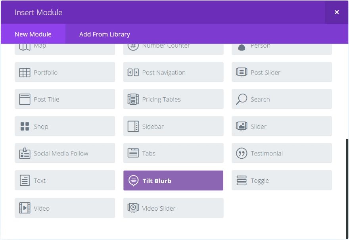Click the Video film strip icon

(25, 208)
